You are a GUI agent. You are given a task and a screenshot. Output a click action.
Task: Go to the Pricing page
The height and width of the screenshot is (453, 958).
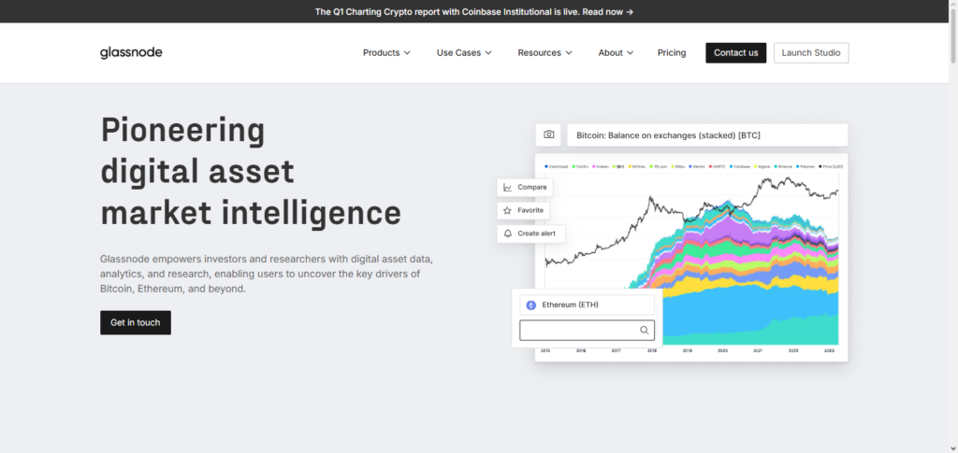tap(672, 53)
